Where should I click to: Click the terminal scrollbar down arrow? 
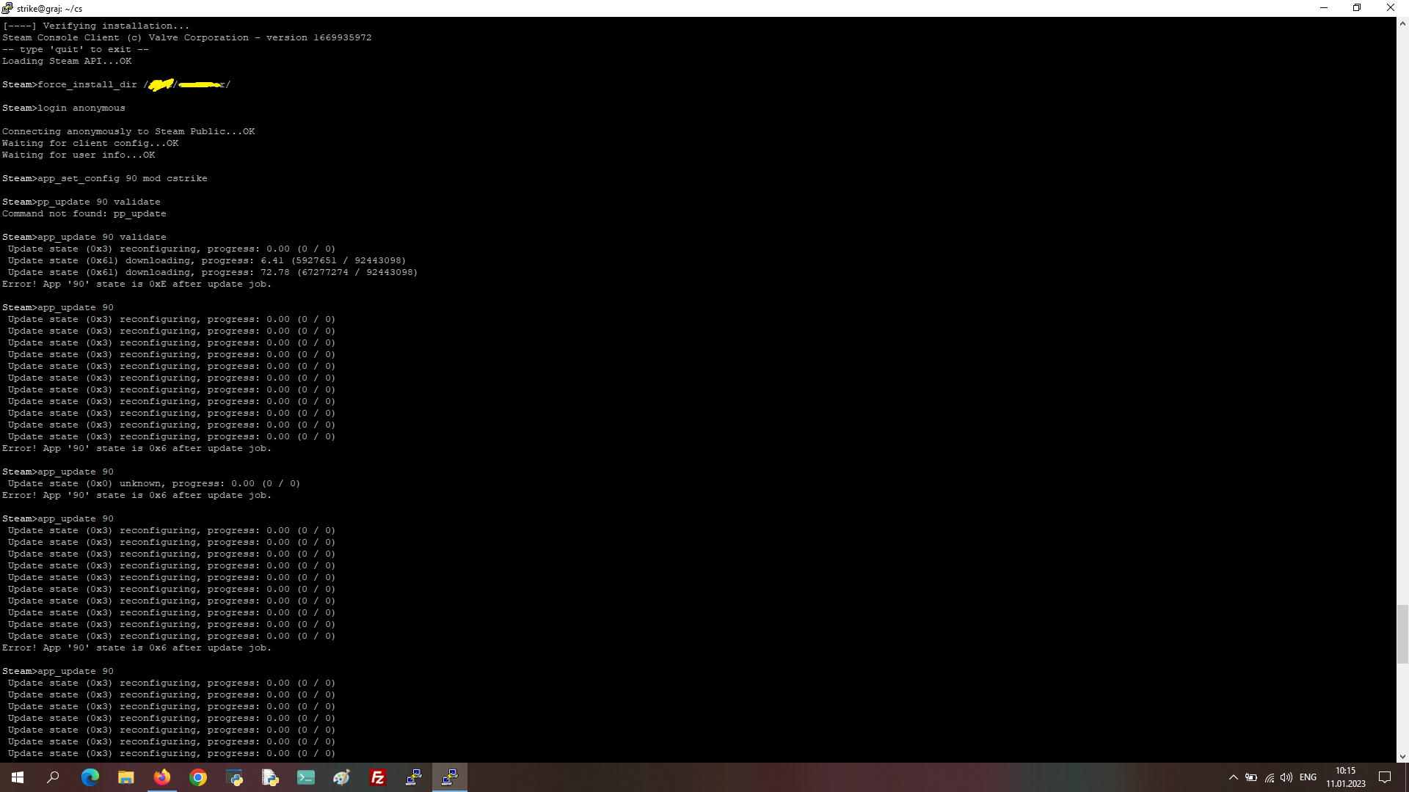[1402, 756]
